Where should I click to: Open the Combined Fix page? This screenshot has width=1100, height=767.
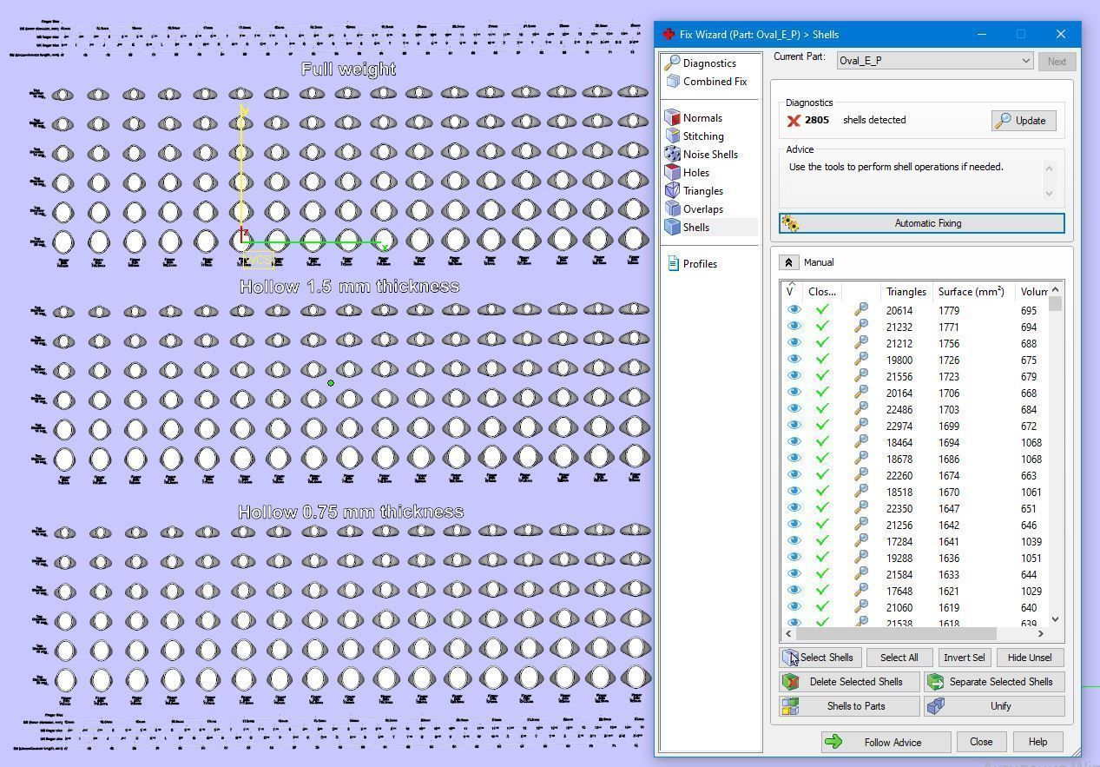tap(715, 82)
